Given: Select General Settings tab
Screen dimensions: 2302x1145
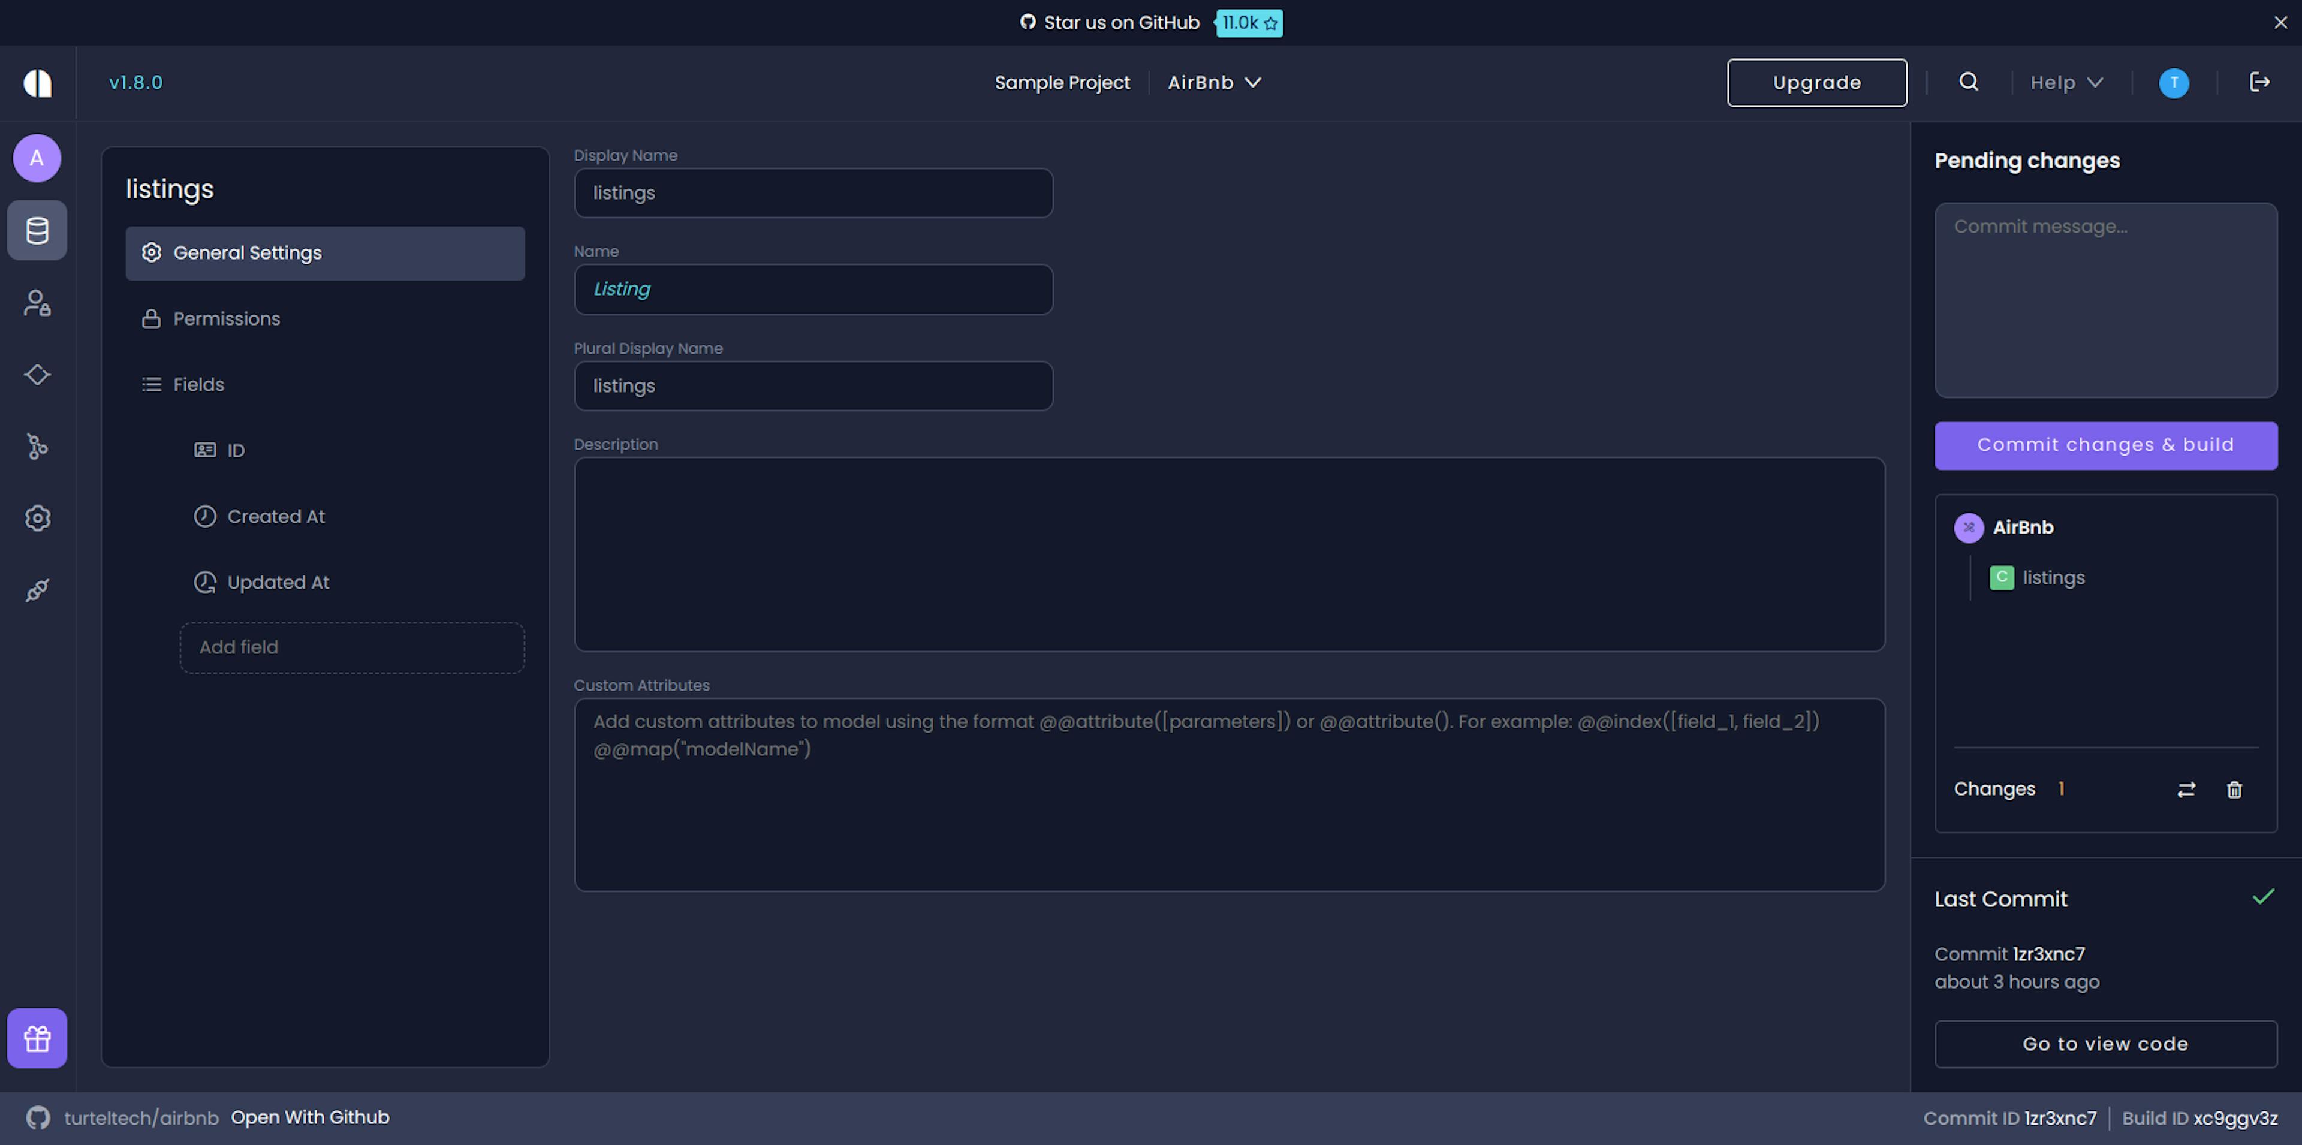Looking at the screenshot, I should pos(324,253).
